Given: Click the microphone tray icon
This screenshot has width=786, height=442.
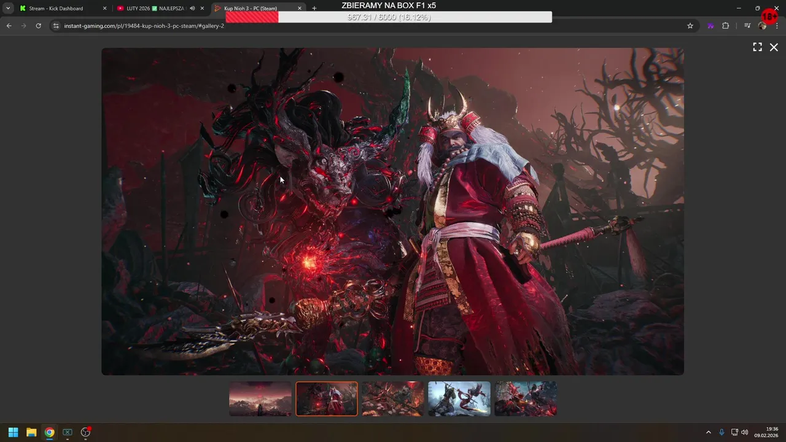Looking at the screenshot, I should click(722, 432).
